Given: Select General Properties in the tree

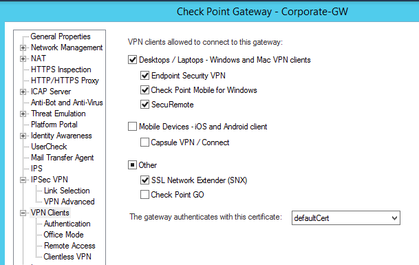Looking at the screenshot, I should click(x=61, y=36).
